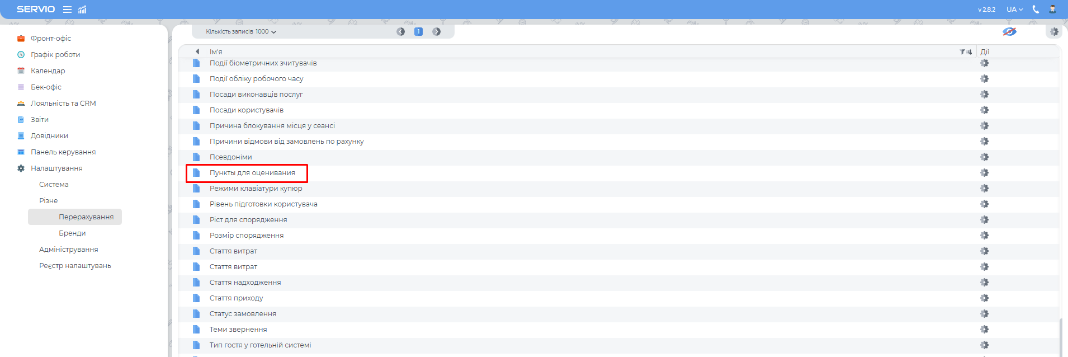Open the Кількість записів 1000 dropdown
The height and width of the screenshot is (357, 1068).
(241, 32)
